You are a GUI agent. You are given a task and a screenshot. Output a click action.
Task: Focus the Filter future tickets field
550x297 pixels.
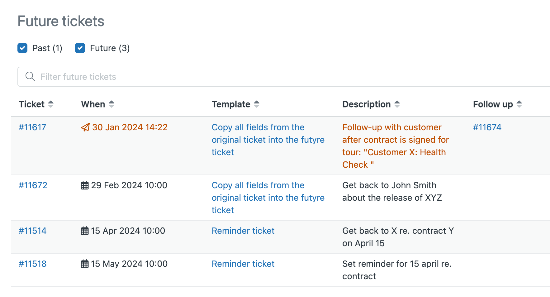coord(280,77)
